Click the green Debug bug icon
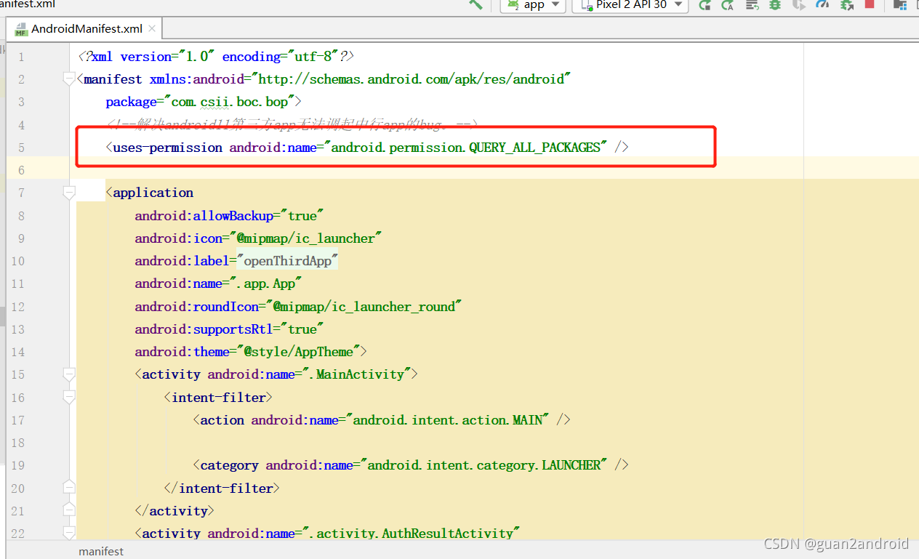This screenshot has width=919, height=559. [775, 5]
